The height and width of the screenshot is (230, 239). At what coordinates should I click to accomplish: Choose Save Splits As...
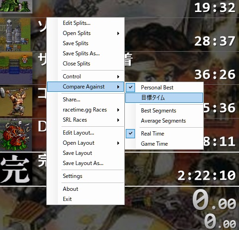pyautogui.click(x=86, y=53)
